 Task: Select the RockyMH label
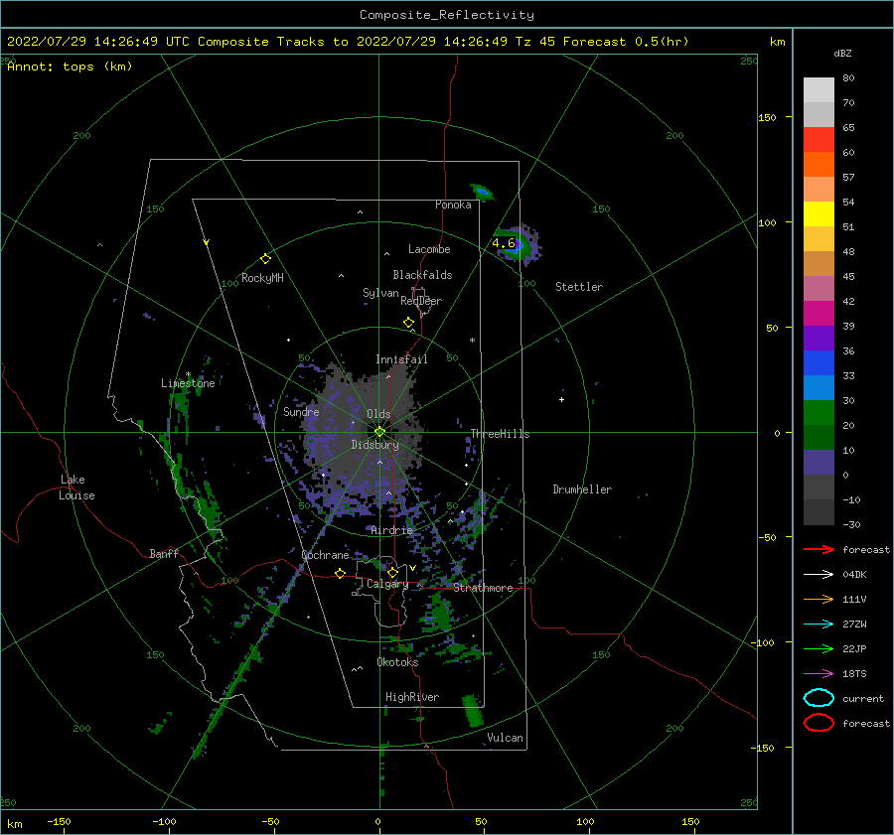tap(262, 278)
